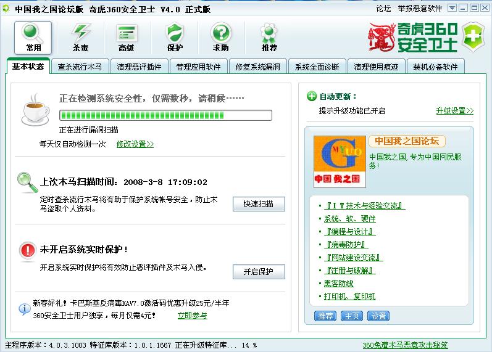Open the 『注册与破解』 link

click(350, 271)
